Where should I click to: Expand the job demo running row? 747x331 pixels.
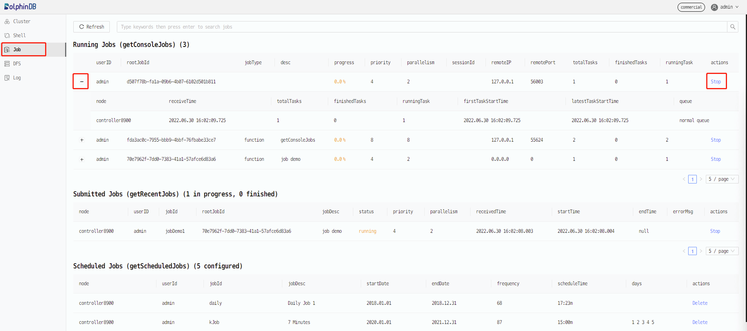(82, 159)
